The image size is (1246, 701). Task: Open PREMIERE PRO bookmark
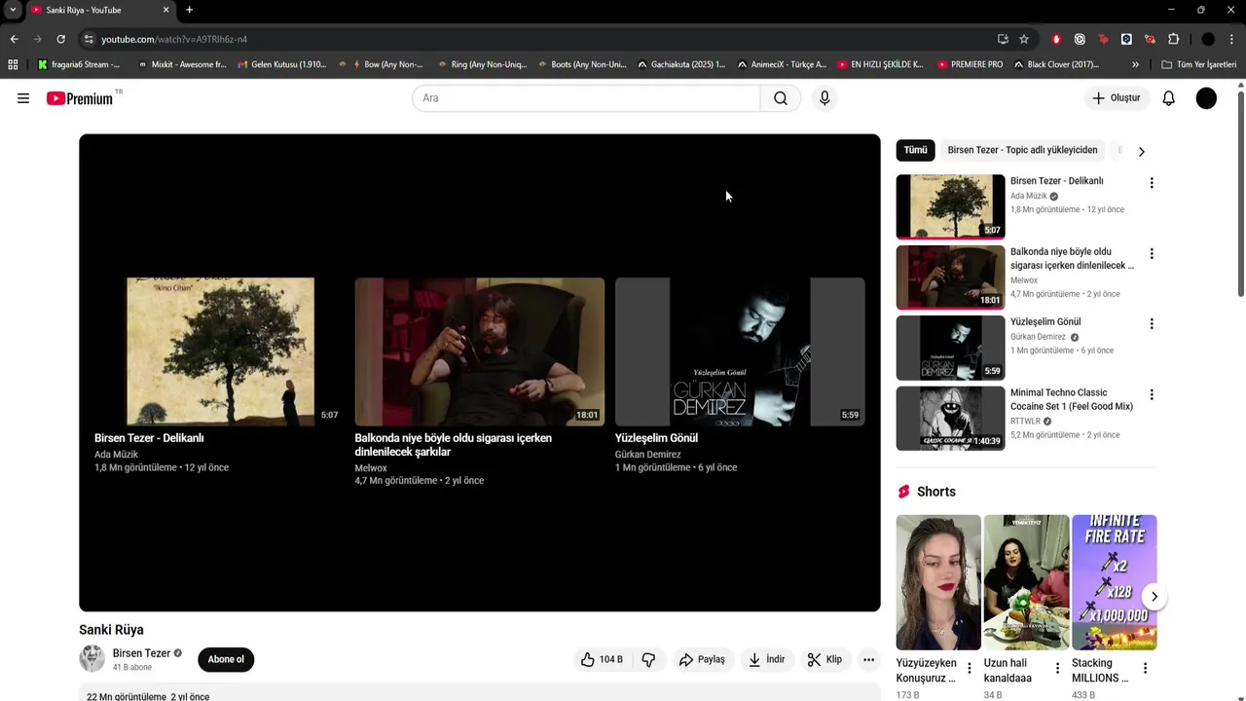(x=970, y=64)
